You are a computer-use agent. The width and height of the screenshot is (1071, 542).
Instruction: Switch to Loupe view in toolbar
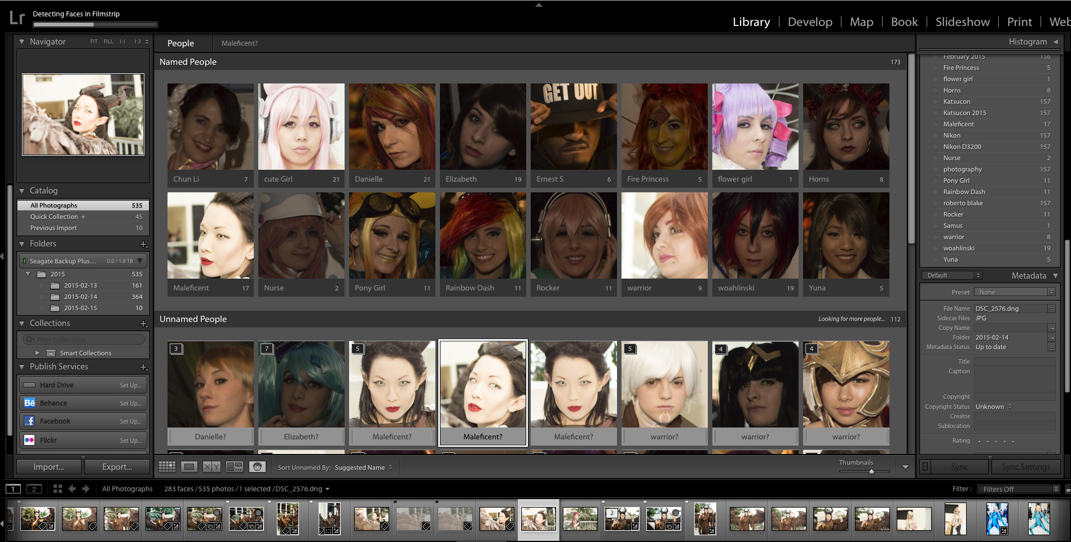(189, 467)
